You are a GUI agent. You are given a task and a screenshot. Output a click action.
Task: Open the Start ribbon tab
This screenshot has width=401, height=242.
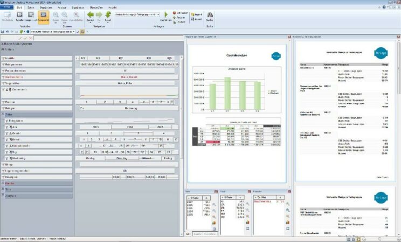pos(19,8)
